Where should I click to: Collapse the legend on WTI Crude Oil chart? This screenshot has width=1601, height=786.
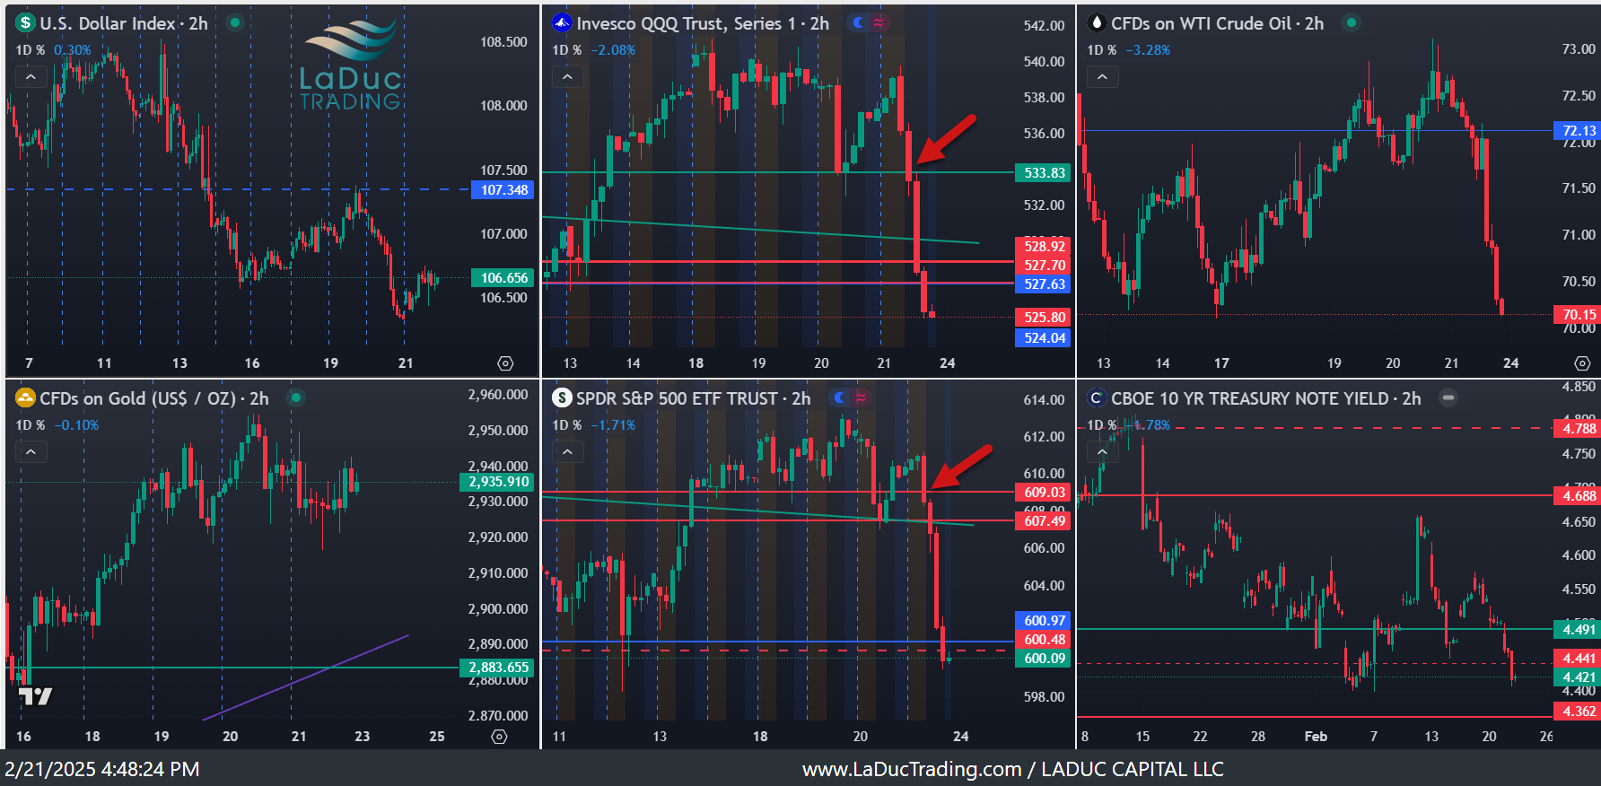[1102, 77]
